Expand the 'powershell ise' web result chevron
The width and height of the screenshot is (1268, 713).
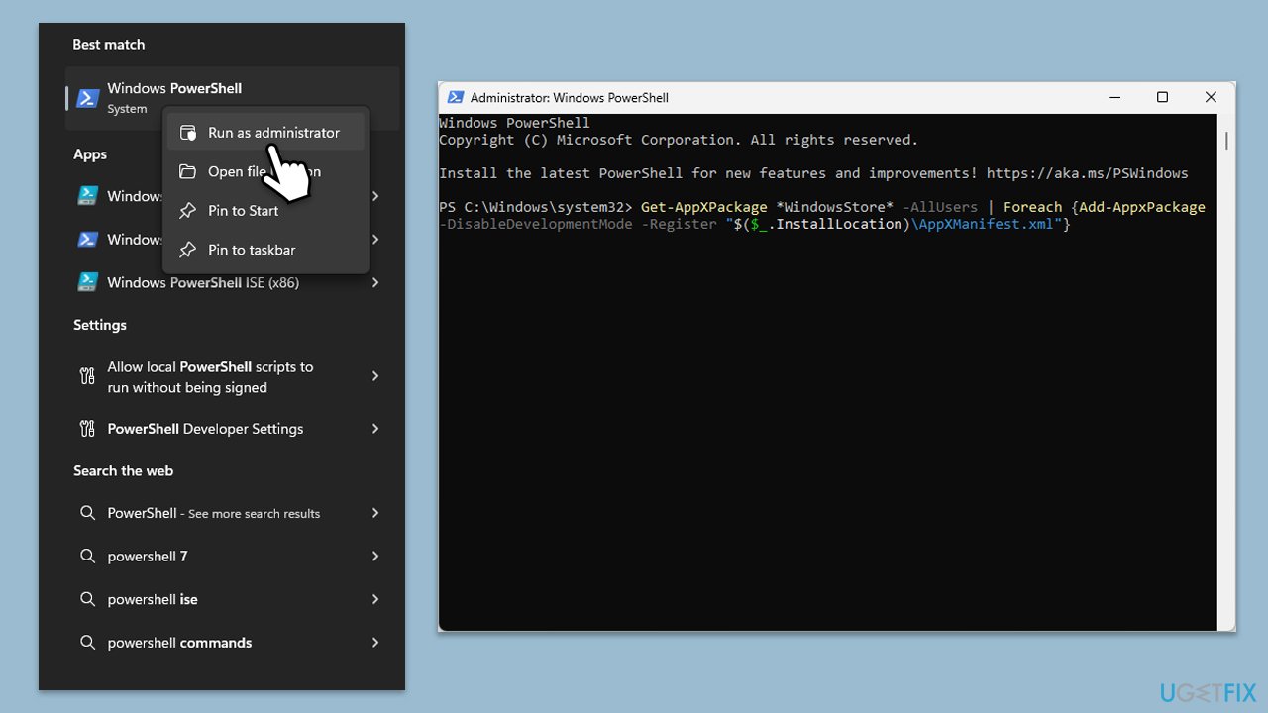(x=375, y=599)
